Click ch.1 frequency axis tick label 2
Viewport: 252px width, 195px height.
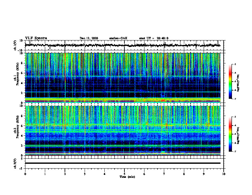point(22,93)
